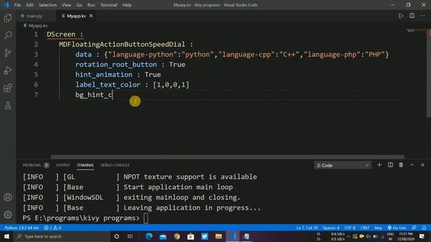Close the terminal panel
The image size is (431, 242).
pyautogui.click(x=422, y=165)
